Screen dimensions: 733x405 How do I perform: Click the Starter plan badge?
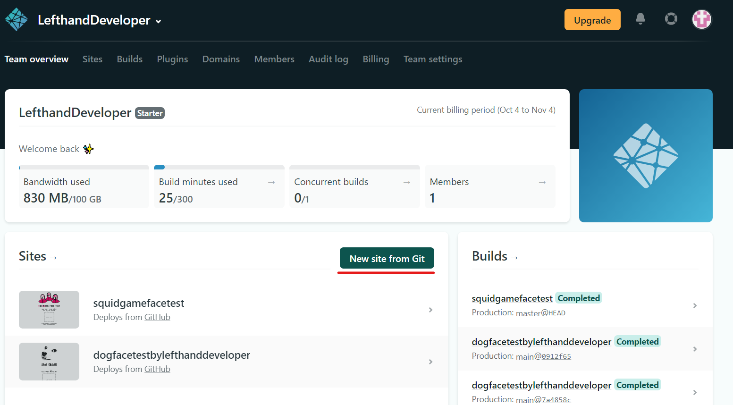[150, 113]
